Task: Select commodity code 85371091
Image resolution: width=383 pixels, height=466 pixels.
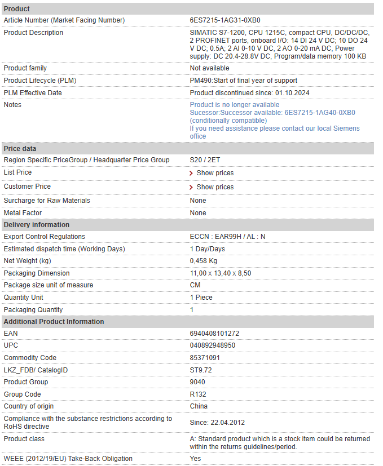Action: point(205,358)
